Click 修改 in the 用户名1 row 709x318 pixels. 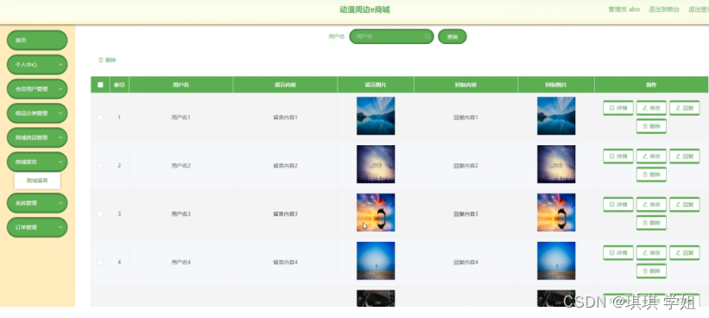[651, 108]
